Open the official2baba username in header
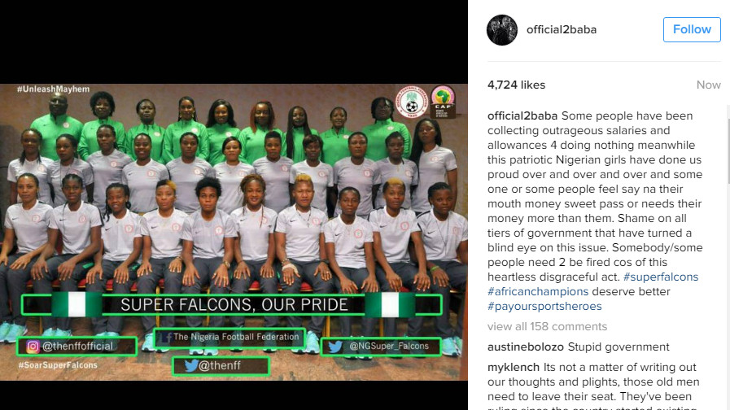This screenshot has width=730, height=410. pos(562,30)
